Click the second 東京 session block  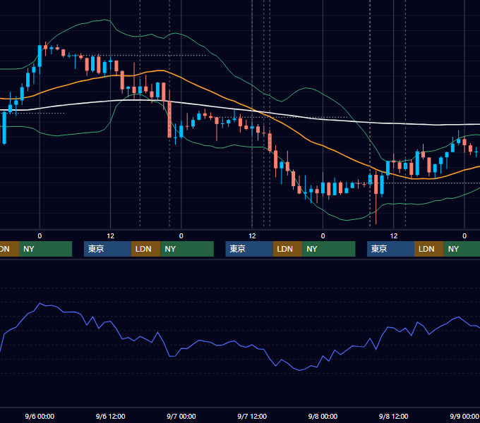249,249
